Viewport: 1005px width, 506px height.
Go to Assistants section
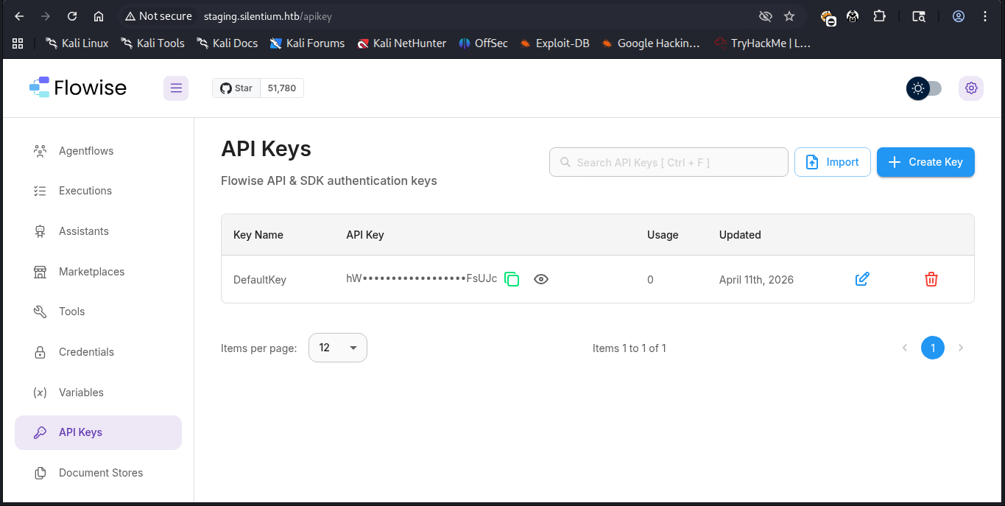click(x=98, y=231)
